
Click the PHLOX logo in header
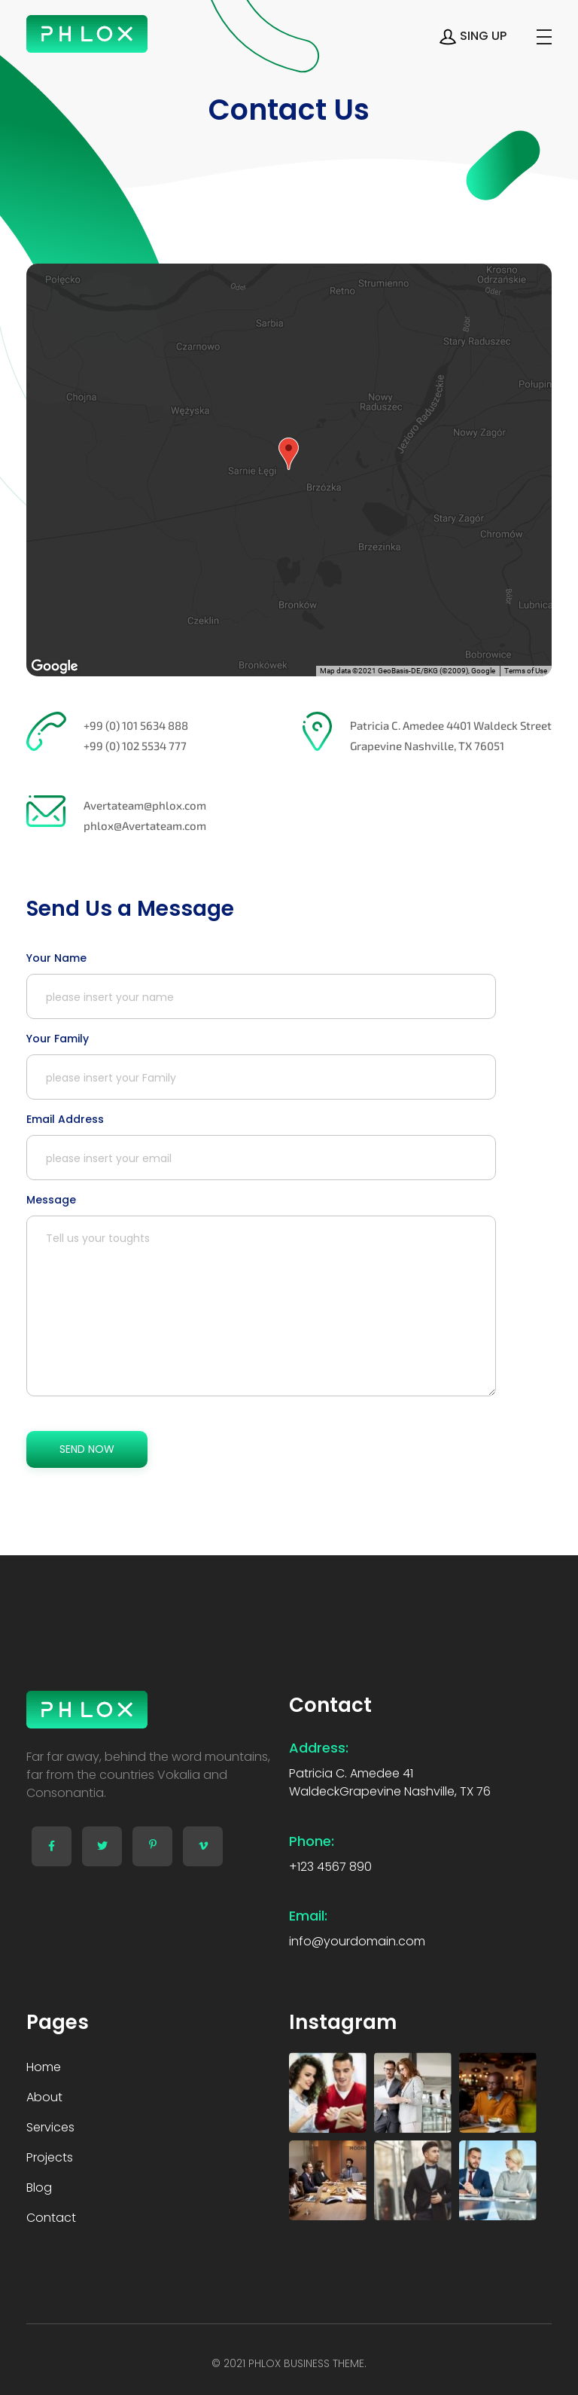pos(87,35)
